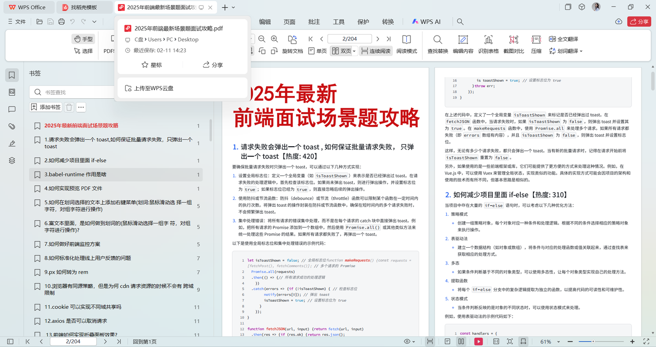Open bookmark more options (…) button

click(x=81, y=107)
